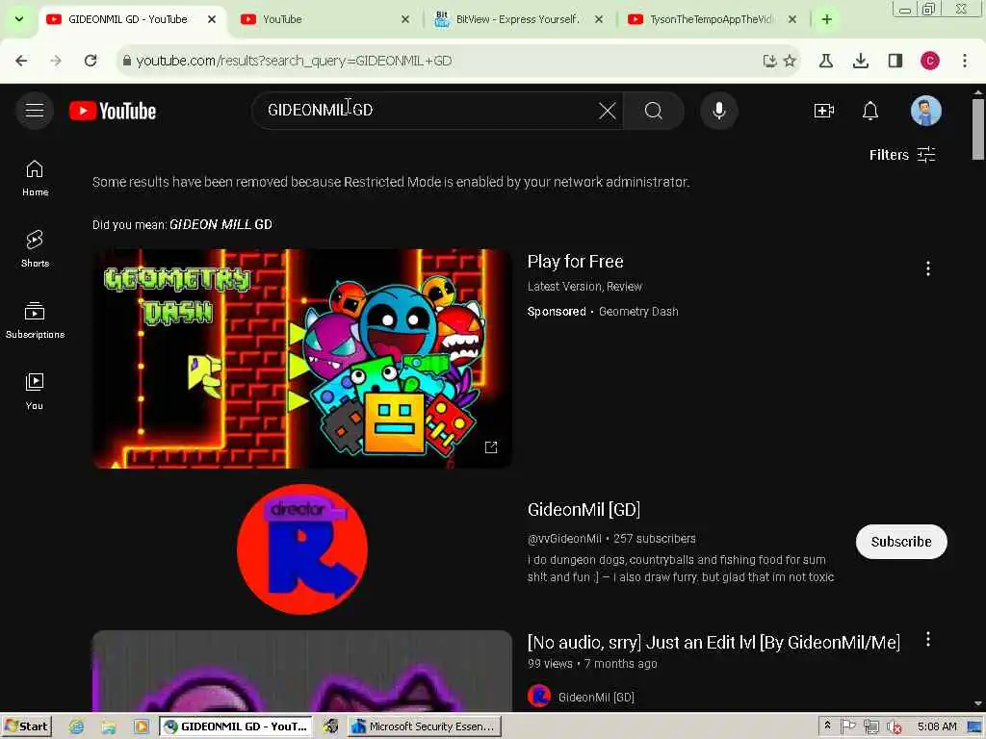Screen dimensions: 986x739
Task: Toggle the browser side panel
Action: coord(895,61)
